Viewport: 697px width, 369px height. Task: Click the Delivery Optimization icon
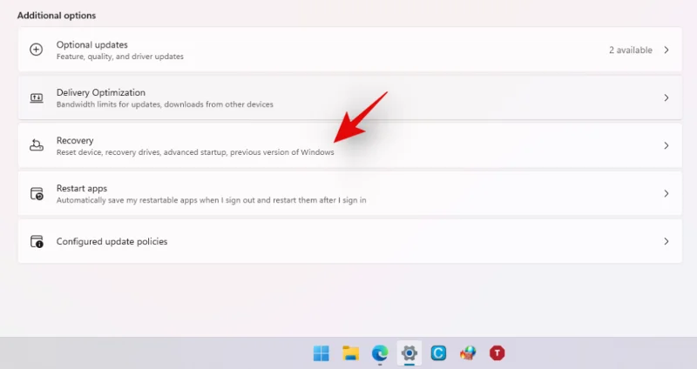tap(37, 97)
